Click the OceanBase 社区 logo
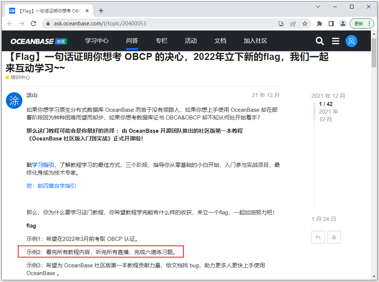The image size is (379, 282). click(39, 42)
